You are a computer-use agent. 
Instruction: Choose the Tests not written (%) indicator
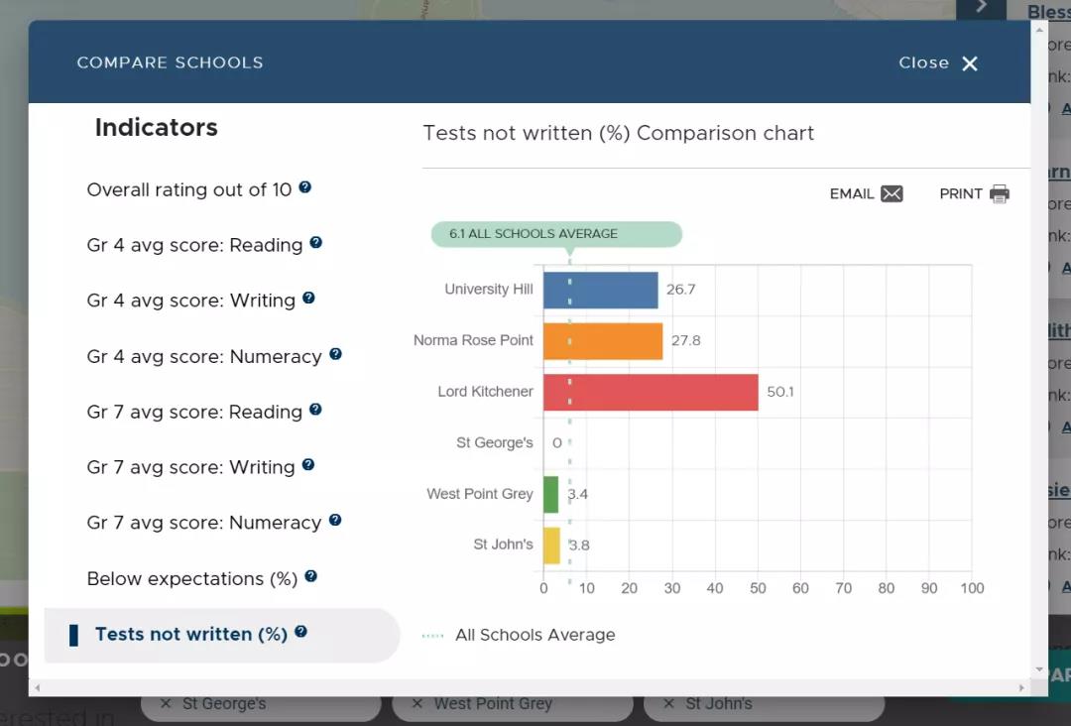pos(190,635)
